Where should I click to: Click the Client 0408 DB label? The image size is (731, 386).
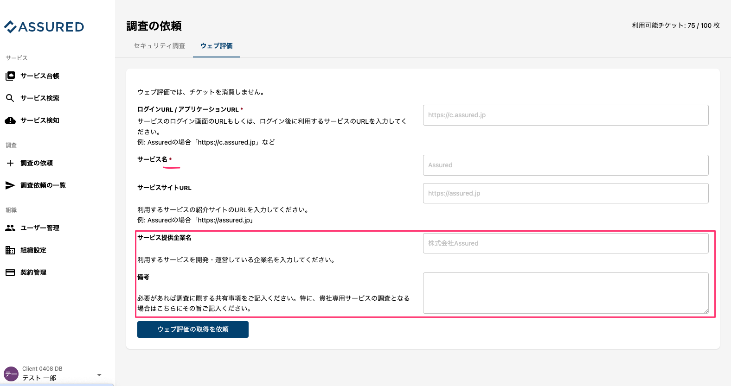[42, 369]
